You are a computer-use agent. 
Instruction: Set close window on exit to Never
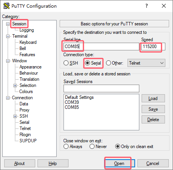click(92, 147)
